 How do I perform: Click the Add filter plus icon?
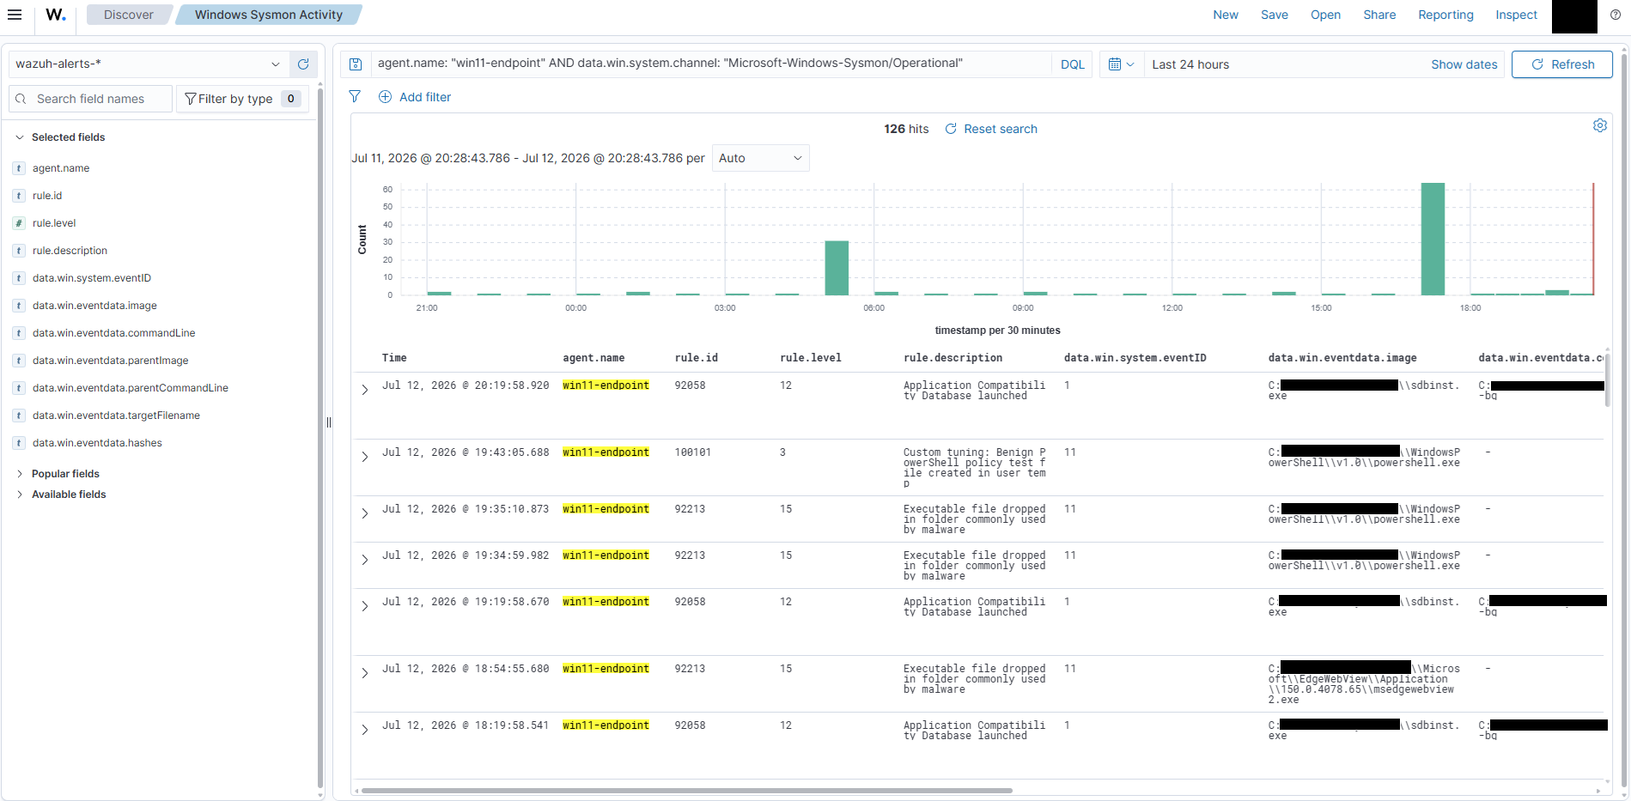[x=385, y=97]
